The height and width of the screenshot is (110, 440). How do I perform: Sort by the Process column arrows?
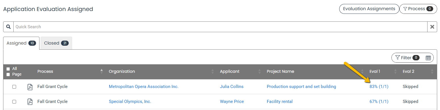pos(102,71)
